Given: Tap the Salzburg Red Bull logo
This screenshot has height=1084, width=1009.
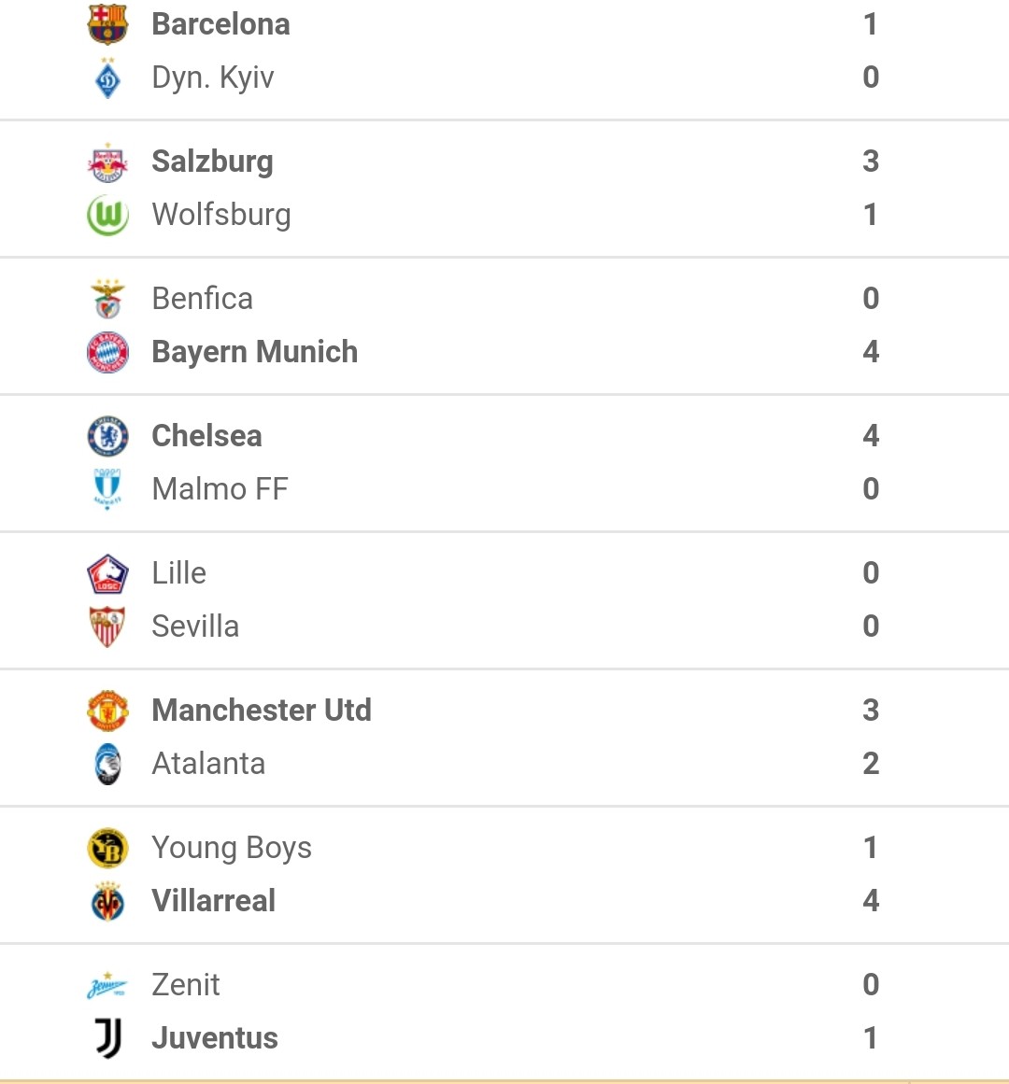Looking at the screenshot, I should (x=107, y=162).
